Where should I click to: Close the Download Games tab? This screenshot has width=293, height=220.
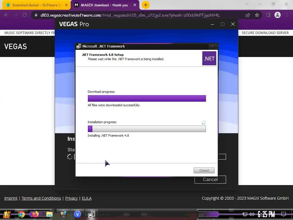66,5
